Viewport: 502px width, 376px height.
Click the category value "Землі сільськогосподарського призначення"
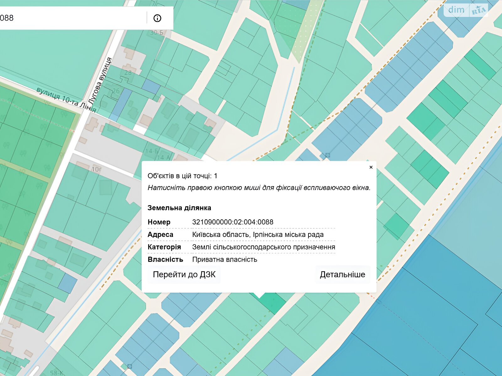264,247
